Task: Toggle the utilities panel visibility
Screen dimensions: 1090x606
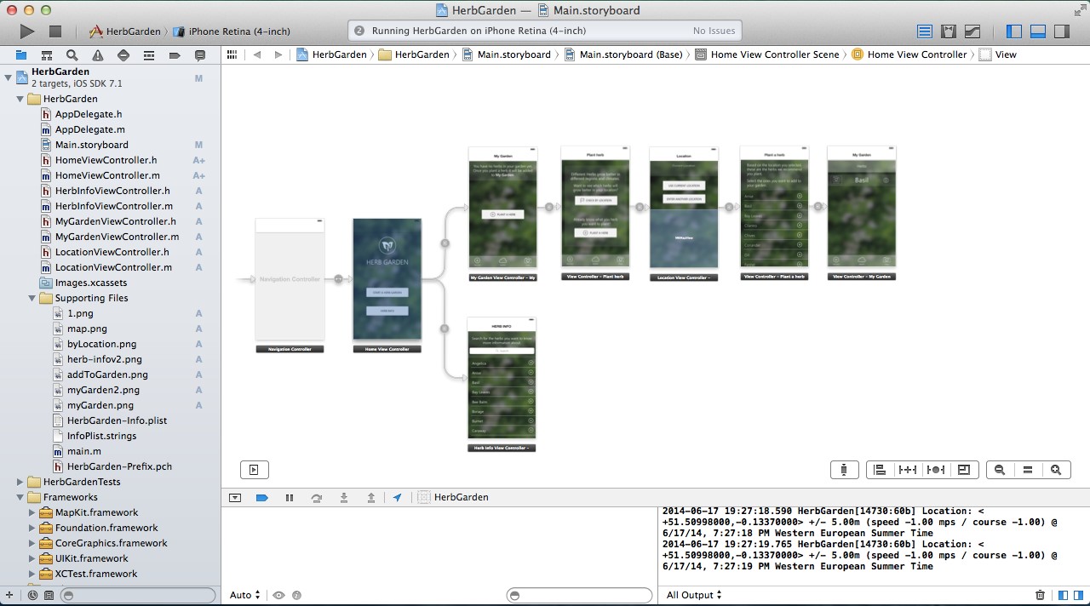Action: click(x=1061, y=31)
